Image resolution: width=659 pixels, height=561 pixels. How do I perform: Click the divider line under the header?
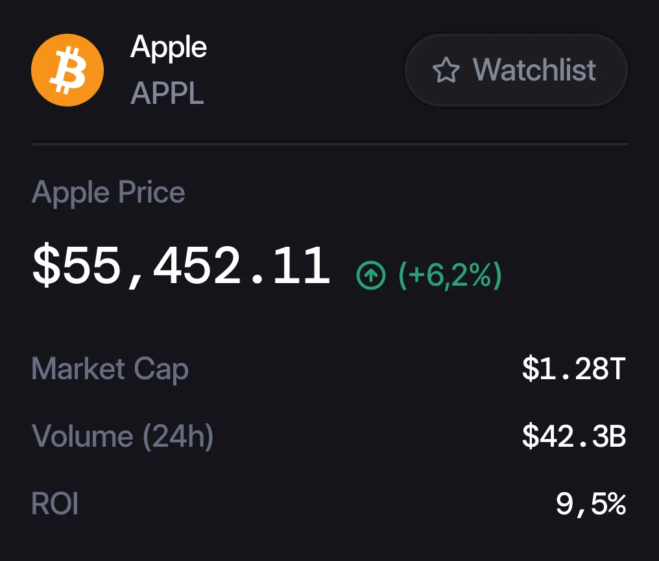click(329, 143)
